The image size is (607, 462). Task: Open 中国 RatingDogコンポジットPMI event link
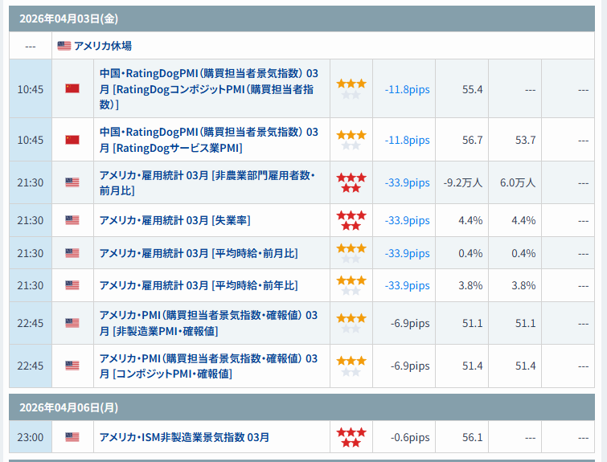tap(208, 88)
